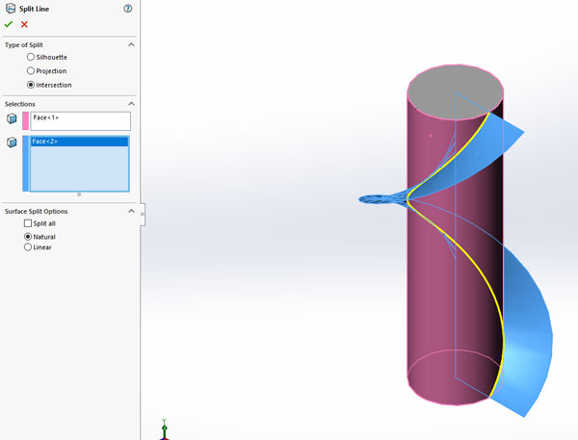This screenshot has width=578, height=440.
Task: Collapse the property panel using edge handle
Action: pos(143,214)
